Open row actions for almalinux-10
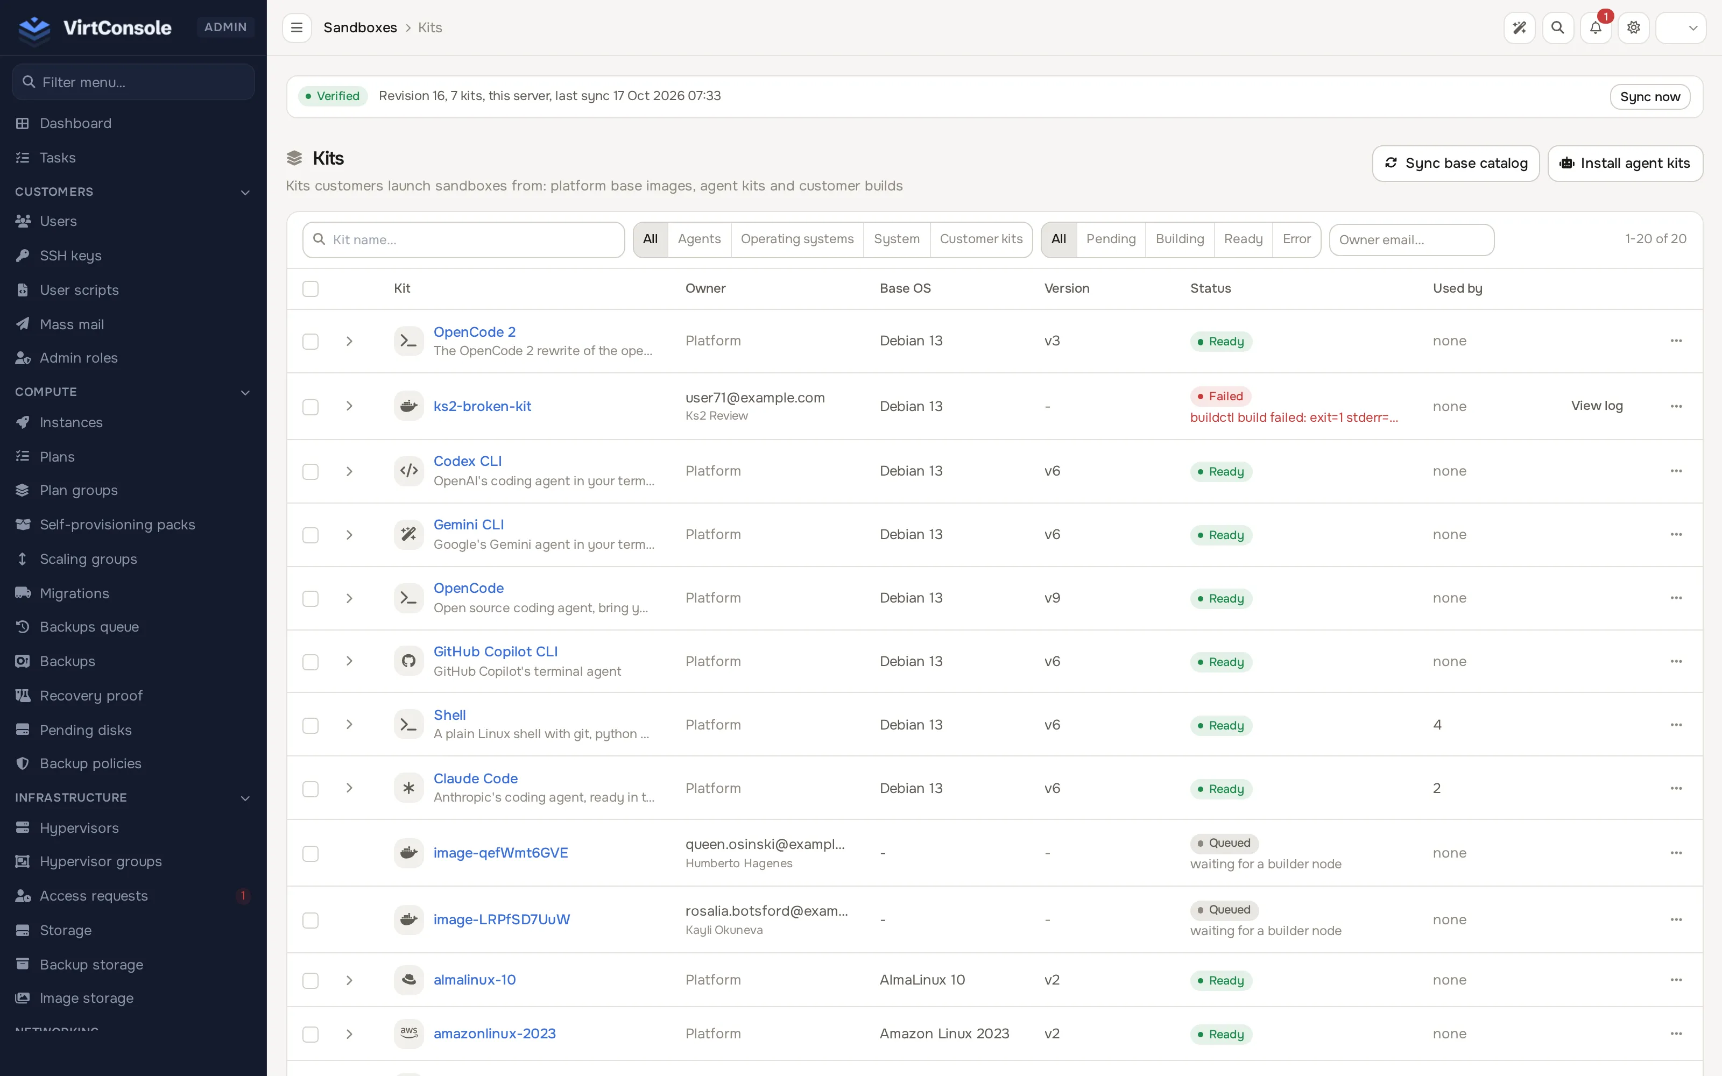 tap(1676, 980)
